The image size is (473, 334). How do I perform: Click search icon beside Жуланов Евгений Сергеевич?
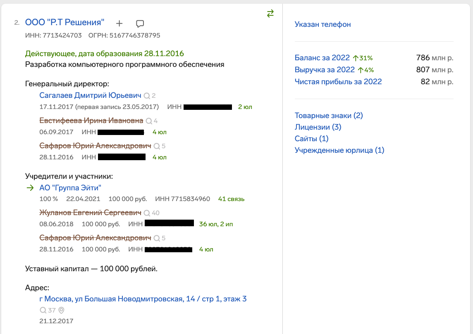147,213
